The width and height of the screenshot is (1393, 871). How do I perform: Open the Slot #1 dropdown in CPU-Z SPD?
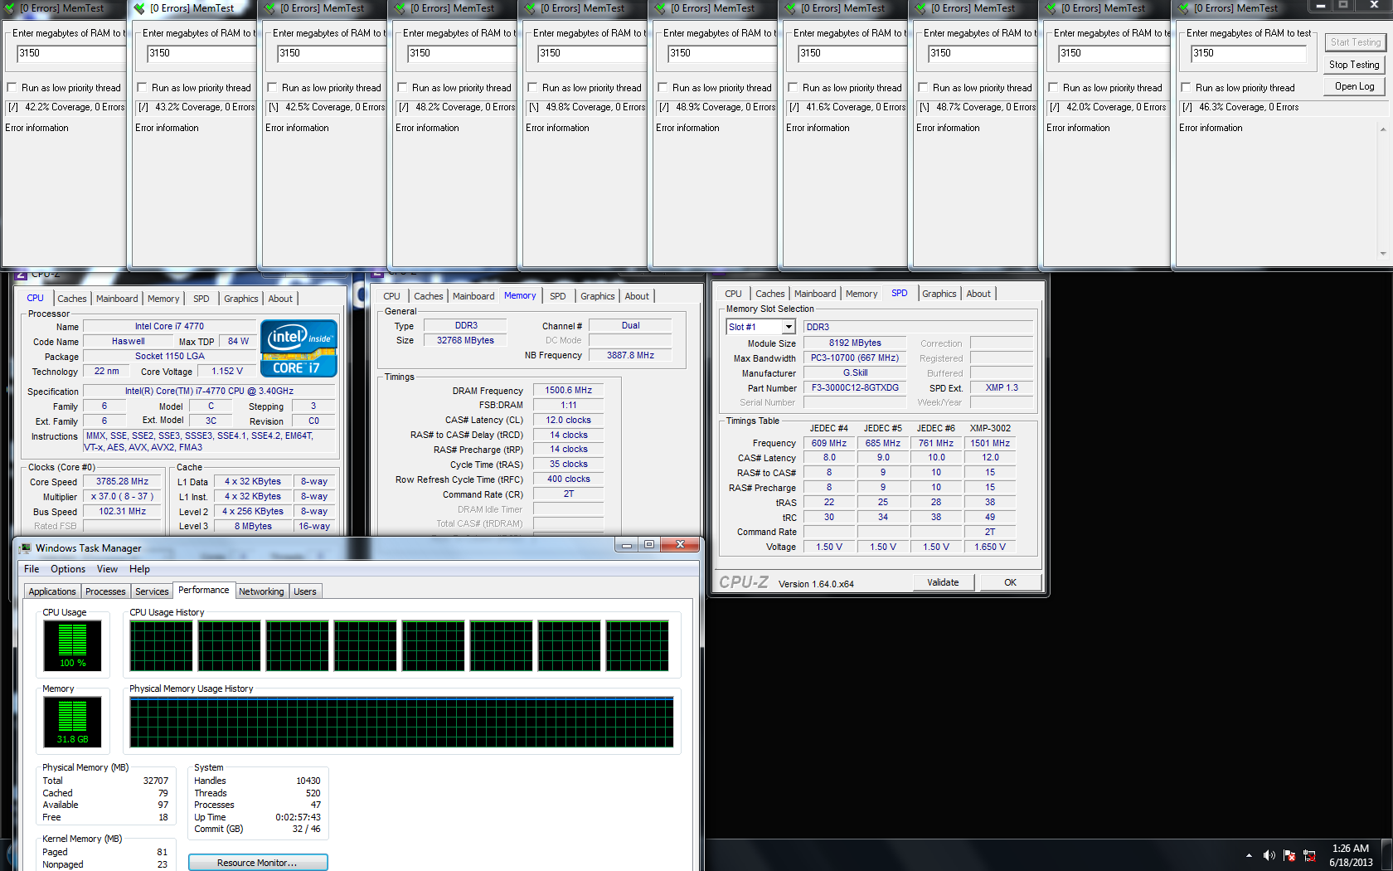coord(789,327)
